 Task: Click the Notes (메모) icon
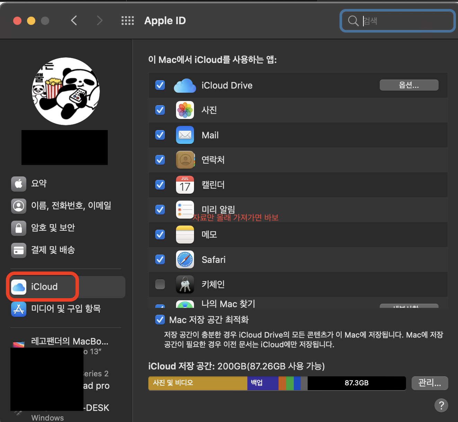tap(185, 235)
